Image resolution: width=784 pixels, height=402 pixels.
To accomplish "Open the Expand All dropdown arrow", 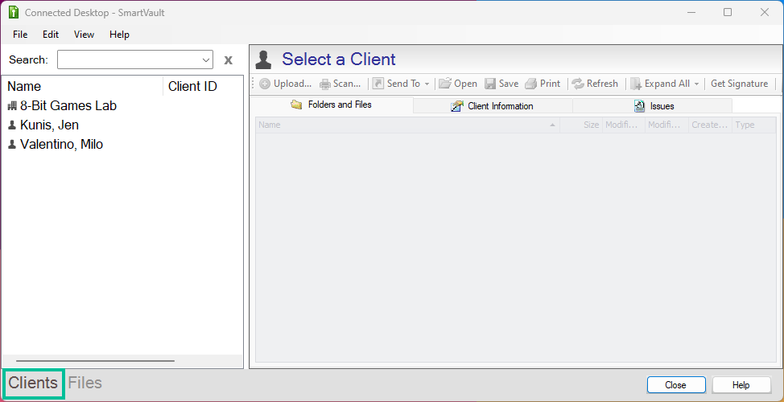I will point(696,84).
